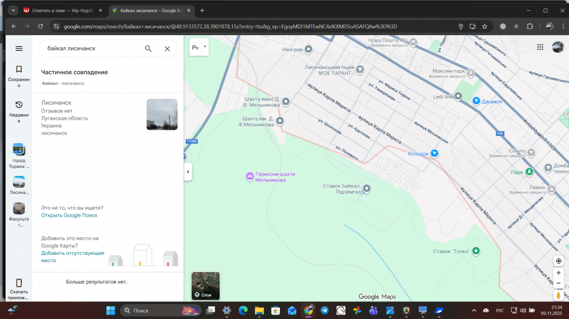The width and height of the screenshot is (569, 319).
Task: Click the Windows Start button
Action: (110, 310)
